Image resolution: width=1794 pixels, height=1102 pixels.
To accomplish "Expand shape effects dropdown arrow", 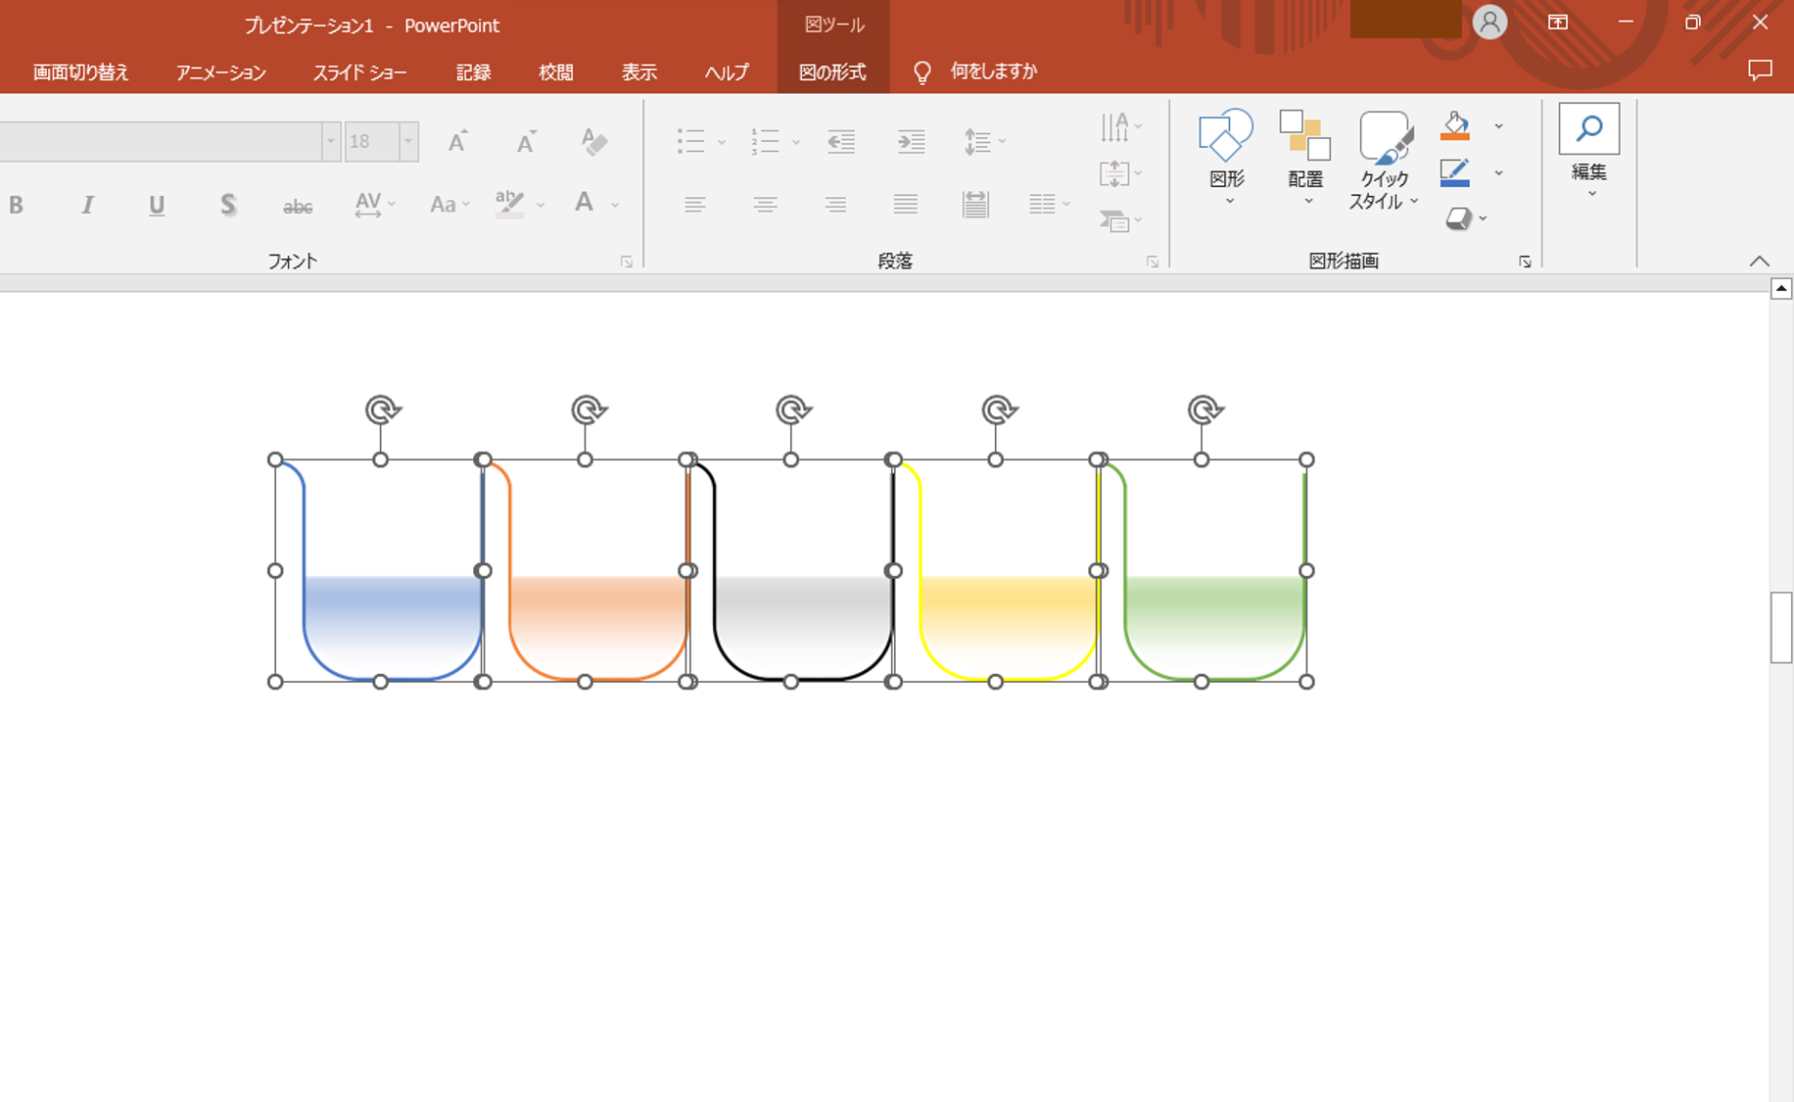I will coord(1484,218).
